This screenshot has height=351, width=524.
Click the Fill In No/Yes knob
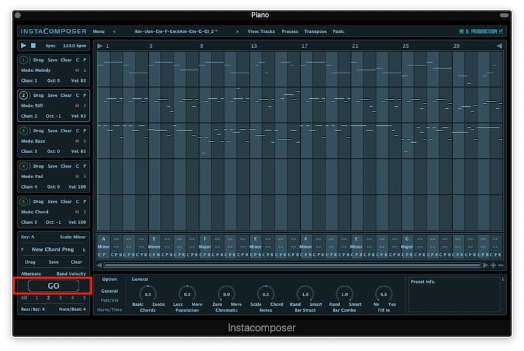pos(384,294)
